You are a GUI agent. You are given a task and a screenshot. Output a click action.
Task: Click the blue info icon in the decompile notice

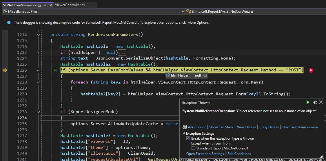9,23
